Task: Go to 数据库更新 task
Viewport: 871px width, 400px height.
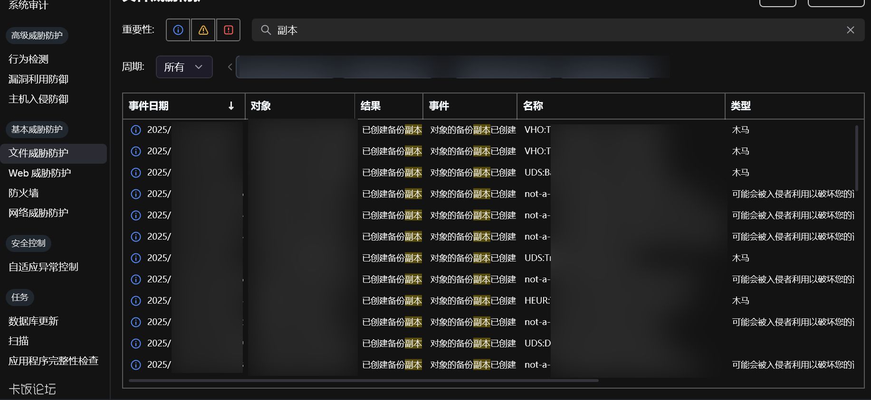Action: coord(33,321)
